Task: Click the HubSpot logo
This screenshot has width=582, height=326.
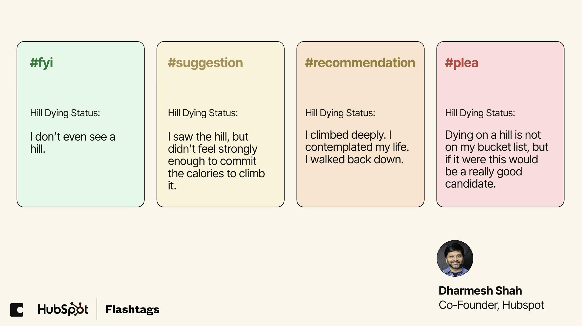Action: [63, 309]
